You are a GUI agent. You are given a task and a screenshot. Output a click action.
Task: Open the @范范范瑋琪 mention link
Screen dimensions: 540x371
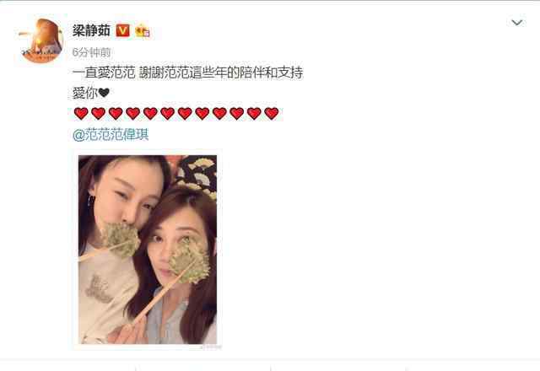click(x=111, y=135)
